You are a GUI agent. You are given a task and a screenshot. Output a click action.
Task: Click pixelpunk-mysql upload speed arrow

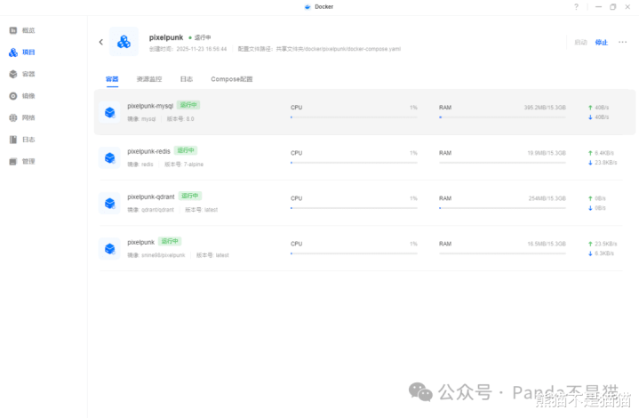pos(590,108)
